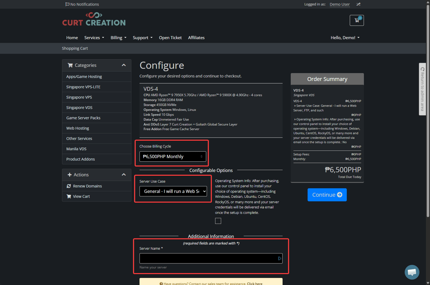Click the shuffle icon beside Demo User
The width and height of the screenshot is (430, 285).
(x=358, y=4)
